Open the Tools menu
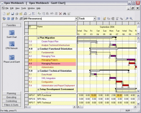141x113 pixels. coord(23,8)
